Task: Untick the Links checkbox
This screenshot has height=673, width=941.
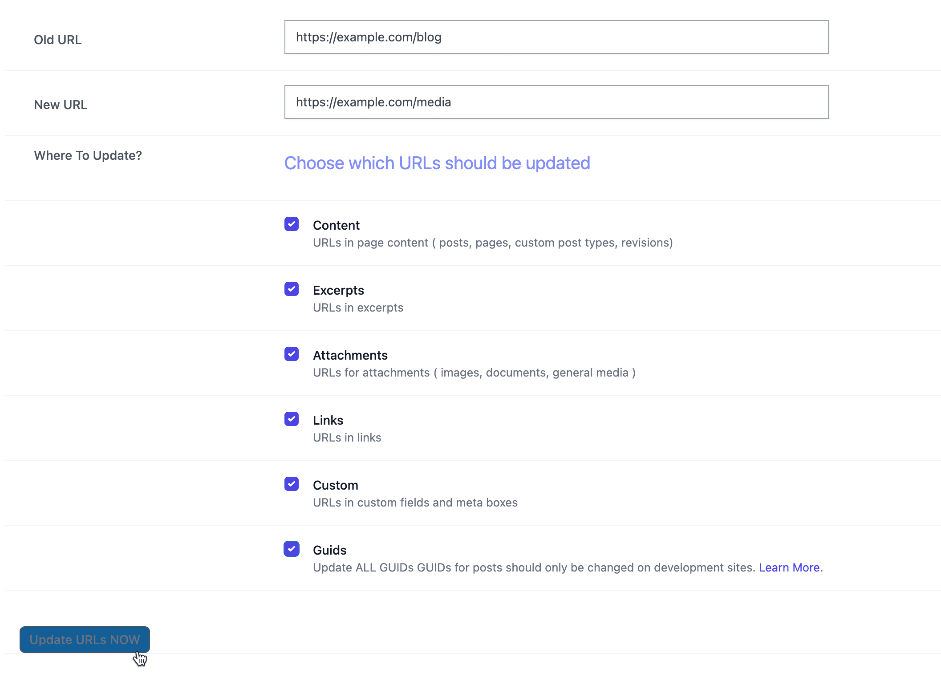Action: [x=292, y=419]
